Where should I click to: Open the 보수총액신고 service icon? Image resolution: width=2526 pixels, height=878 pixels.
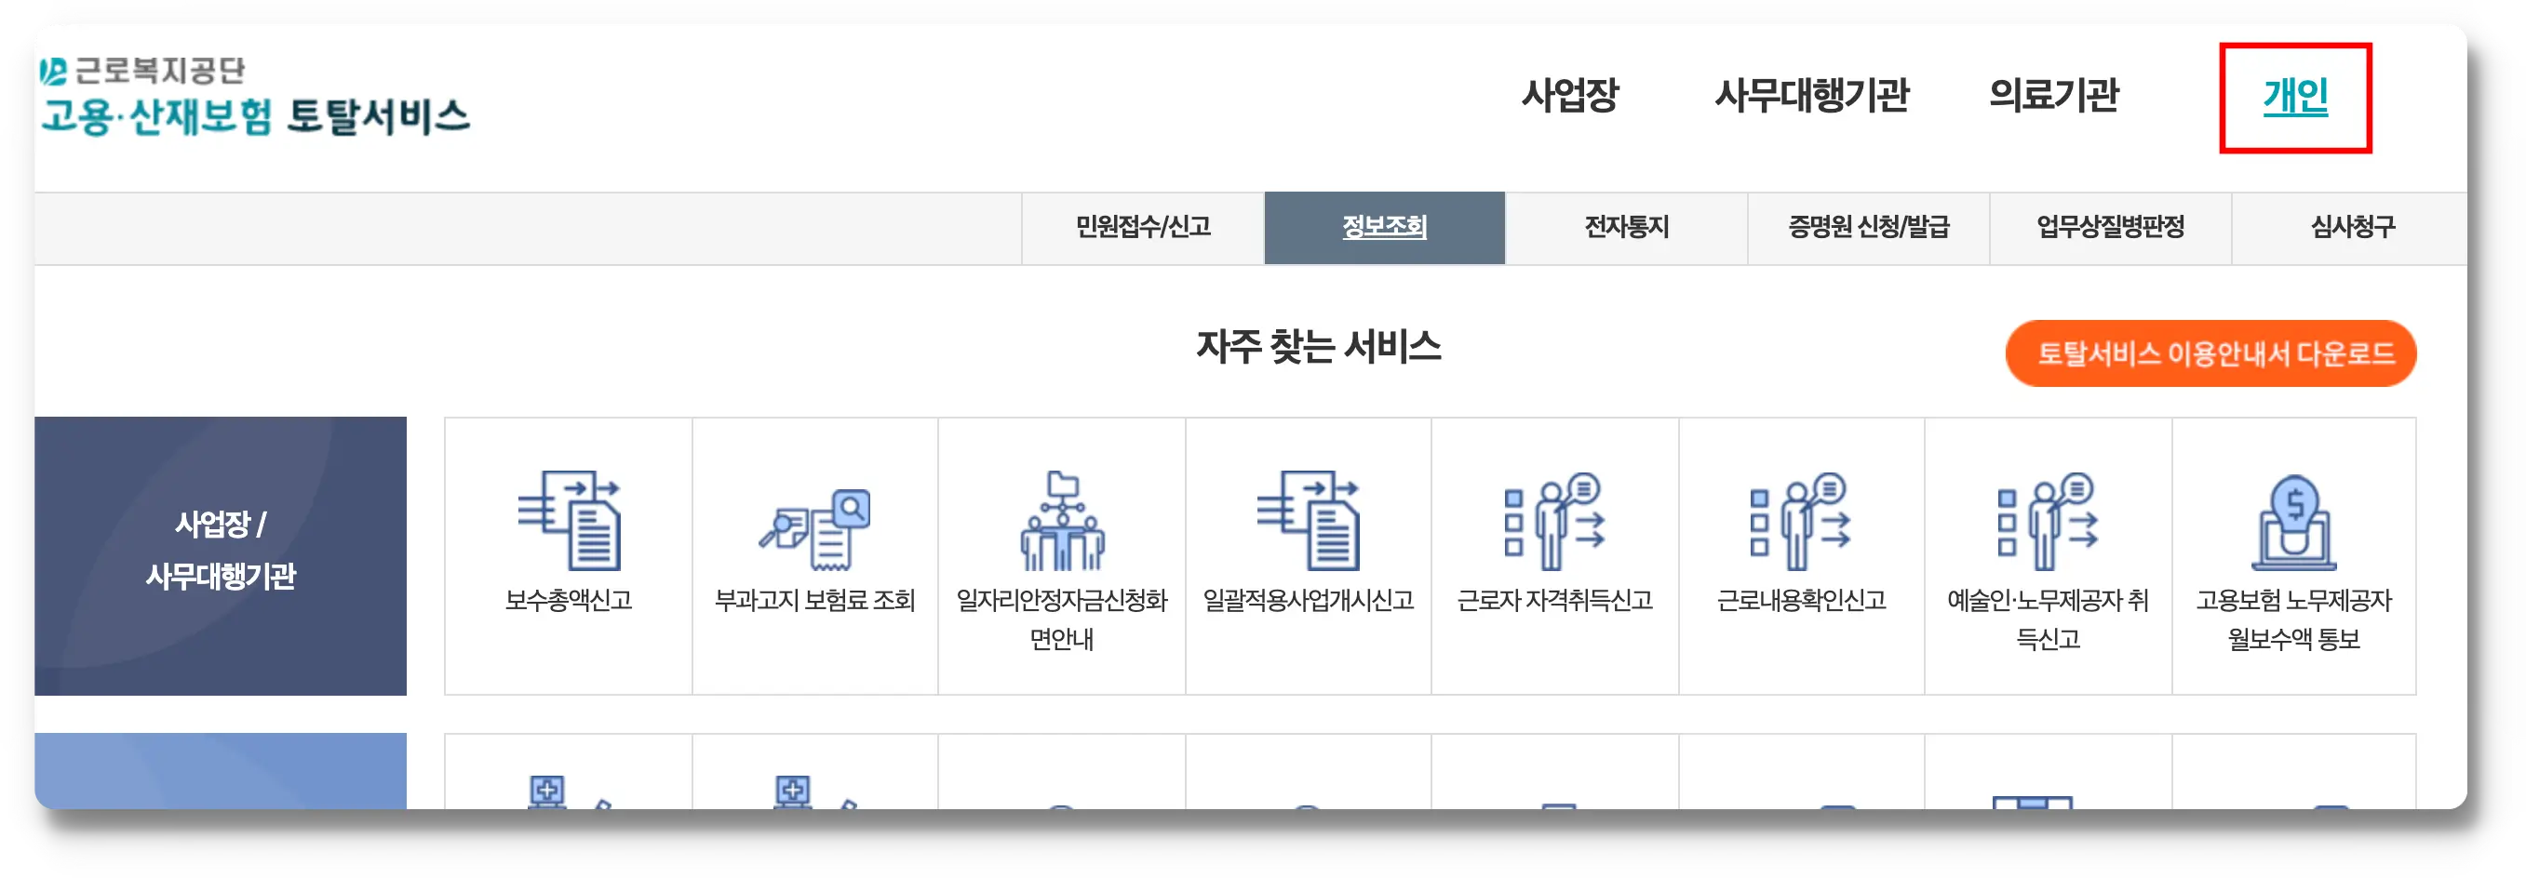click(569, 521)
